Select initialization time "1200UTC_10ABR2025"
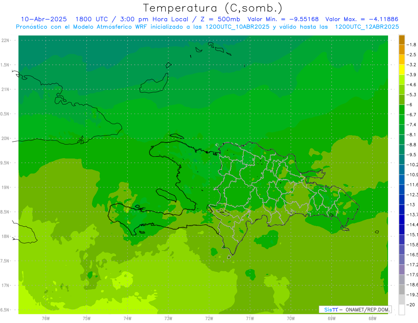The width and height of the screenshot is (418, 323). pyautogui.click(x=237, y=26)
